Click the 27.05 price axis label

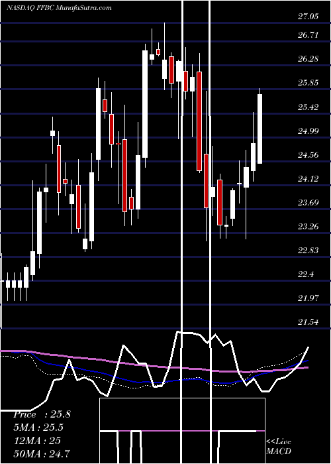coord(308,17)
